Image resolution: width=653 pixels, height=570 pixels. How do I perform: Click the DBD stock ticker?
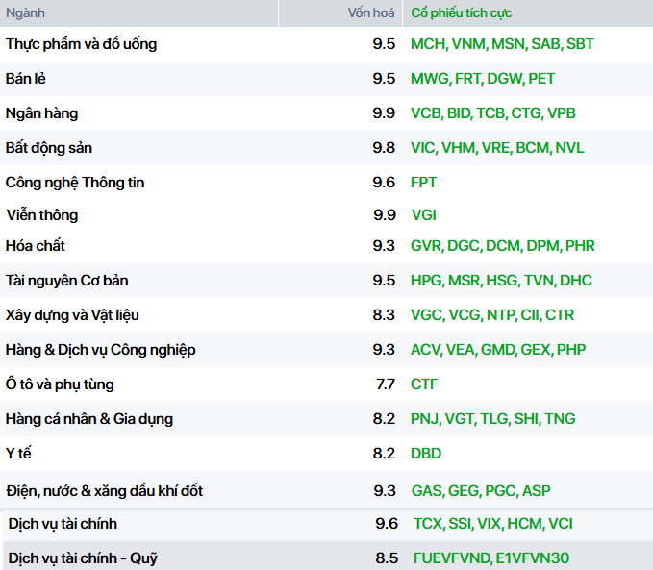pyautogui.click(x=426, y=453)
